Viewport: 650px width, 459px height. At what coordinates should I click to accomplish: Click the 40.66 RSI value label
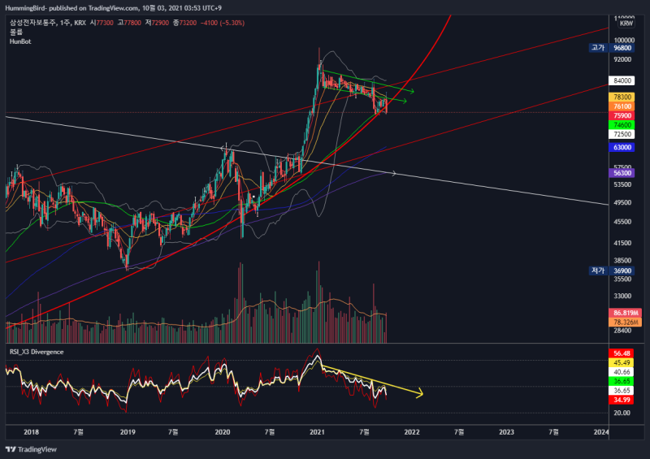click(x=622, y=372)
